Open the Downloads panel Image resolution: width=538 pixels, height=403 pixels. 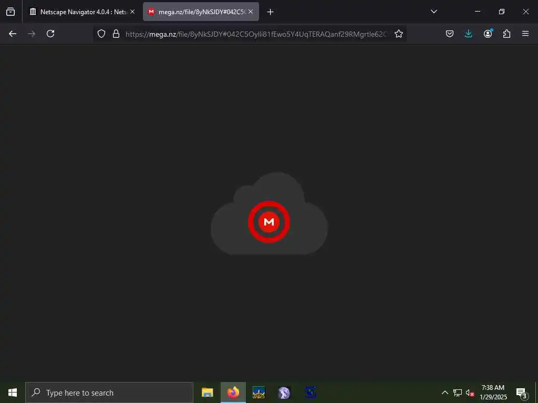point(468,34)
